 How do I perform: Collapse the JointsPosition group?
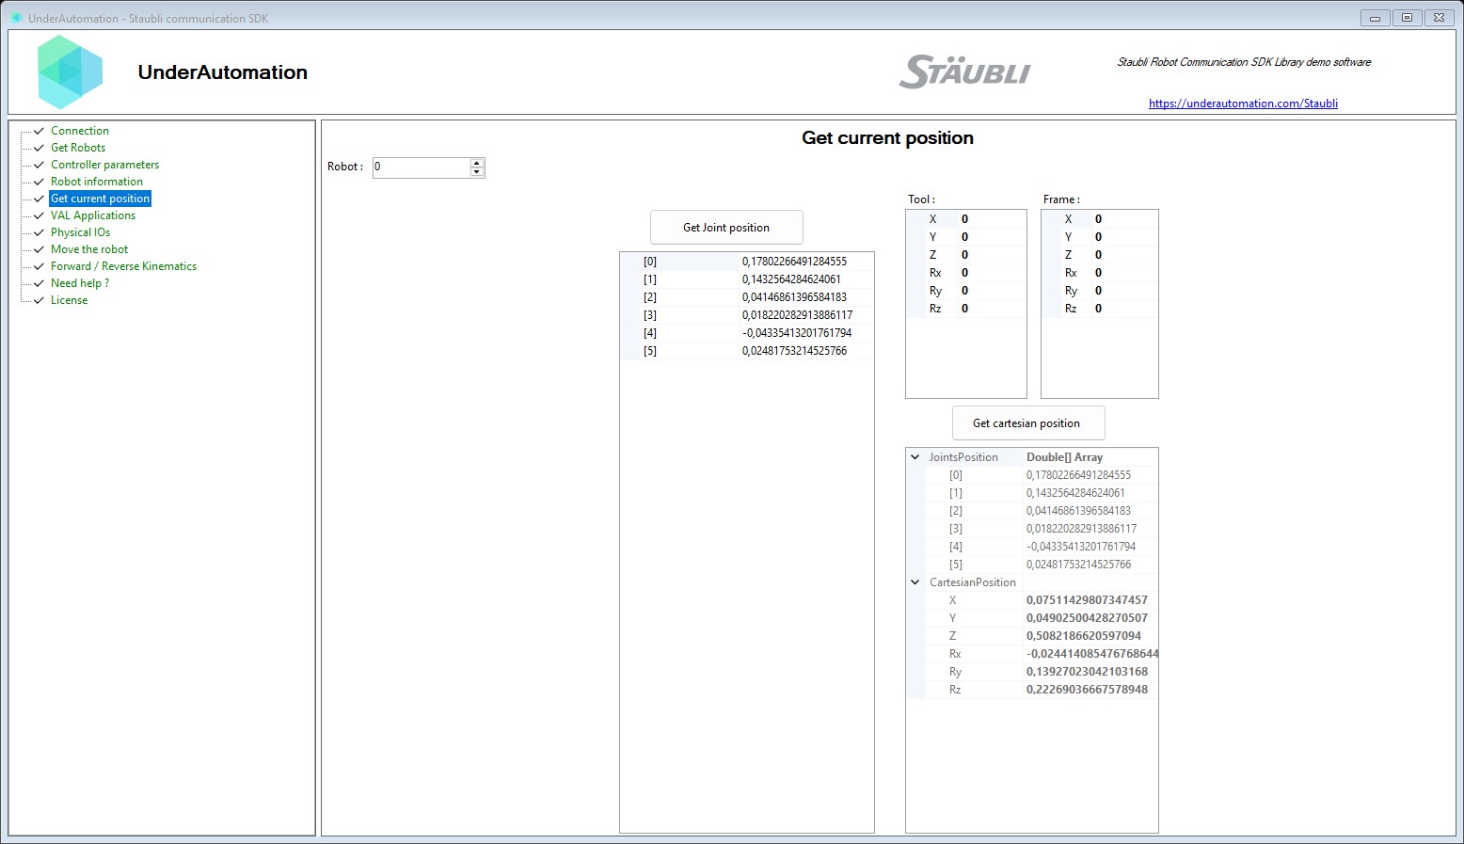pos(915,456)
